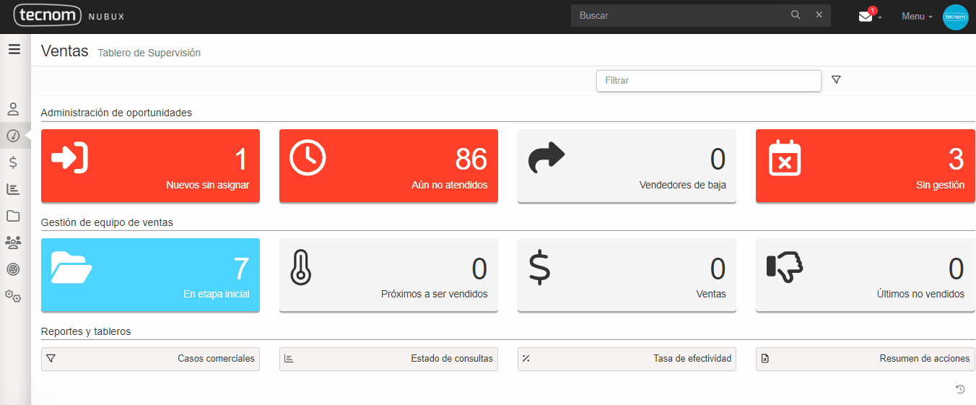Image resolution: width=976 pixels, height=405 pixels.
Task: Click the clock icon on Aún no atendidos
Action: point(308,157)
